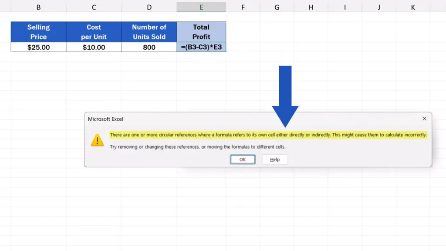Select column K header
The height and width of the screenshot is (251, 446).
[412, 7]
